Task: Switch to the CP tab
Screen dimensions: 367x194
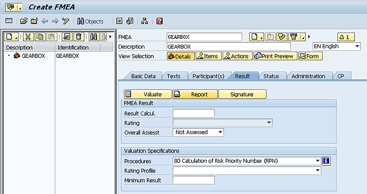Action: point(340,76)
